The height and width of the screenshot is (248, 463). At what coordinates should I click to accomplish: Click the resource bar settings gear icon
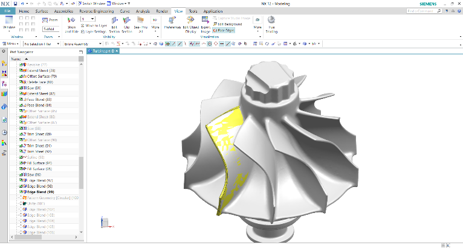coord(4,51)
